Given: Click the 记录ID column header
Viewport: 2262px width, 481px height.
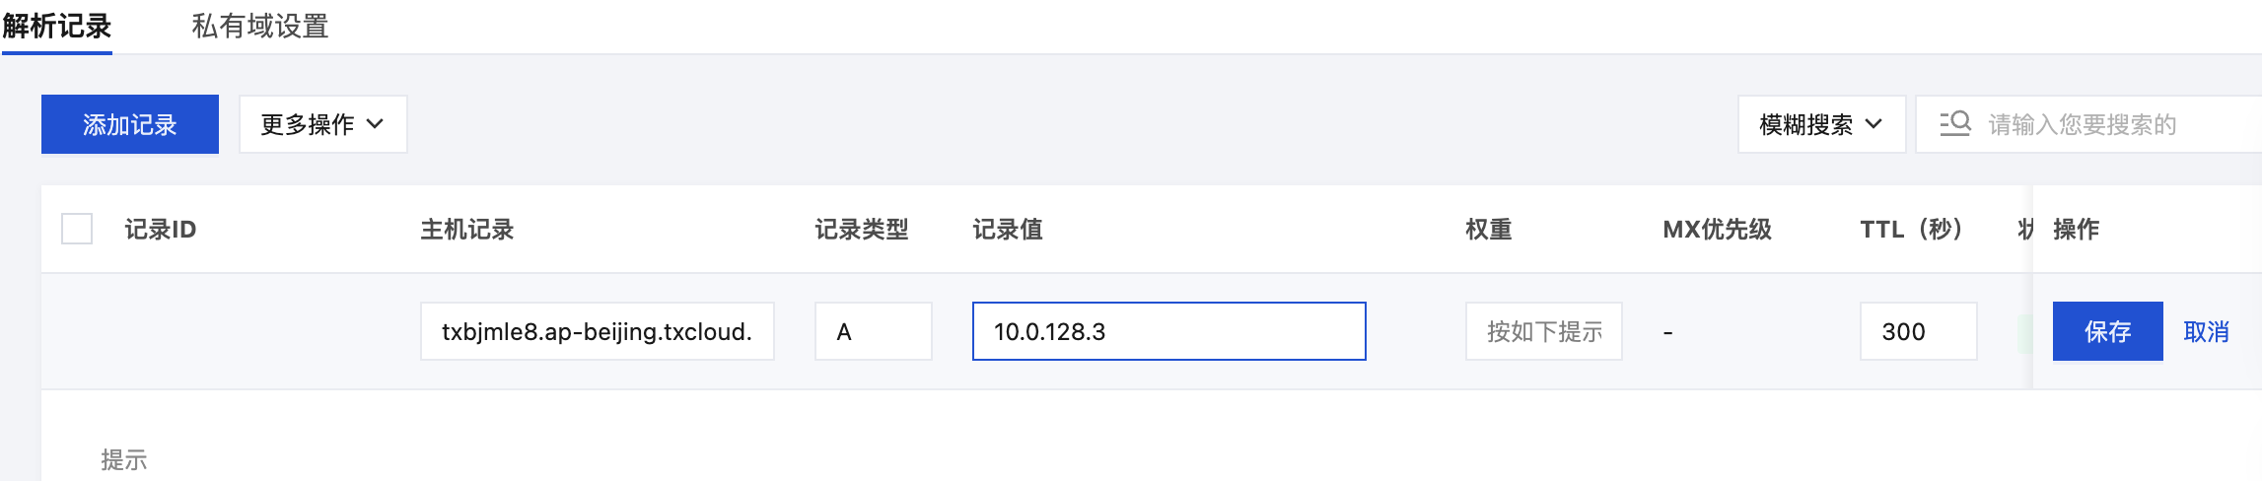Looking at the screenshot, I should (x=161, y=230).
